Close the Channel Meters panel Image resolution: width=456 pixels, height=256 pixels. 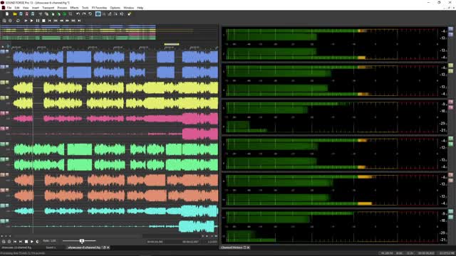tap(249, 247)
